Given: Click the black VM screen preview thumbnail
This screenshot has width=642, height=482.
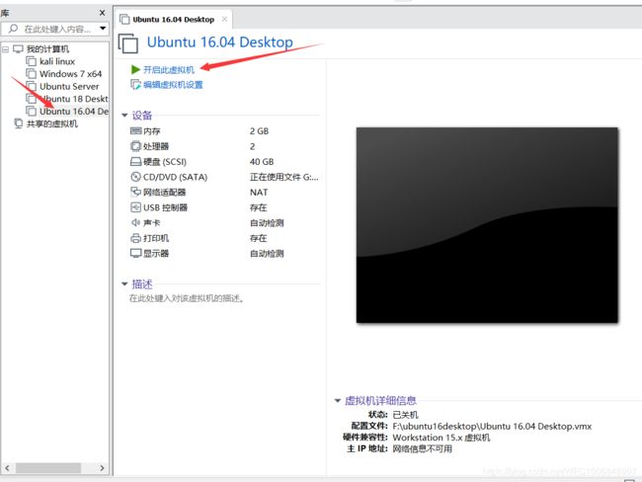Looking at the screenshot, I should (x=487, y=225).
